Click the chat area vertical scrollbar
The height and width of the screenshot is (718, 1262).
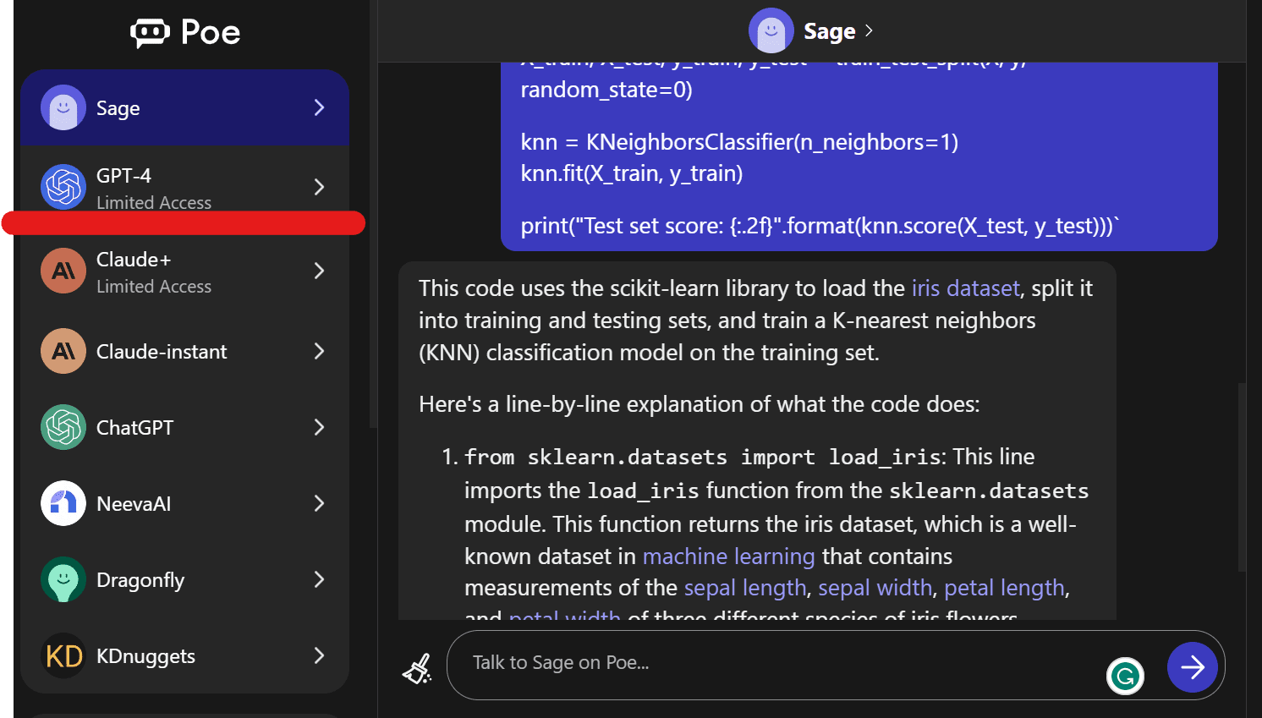pos(1242,478)
